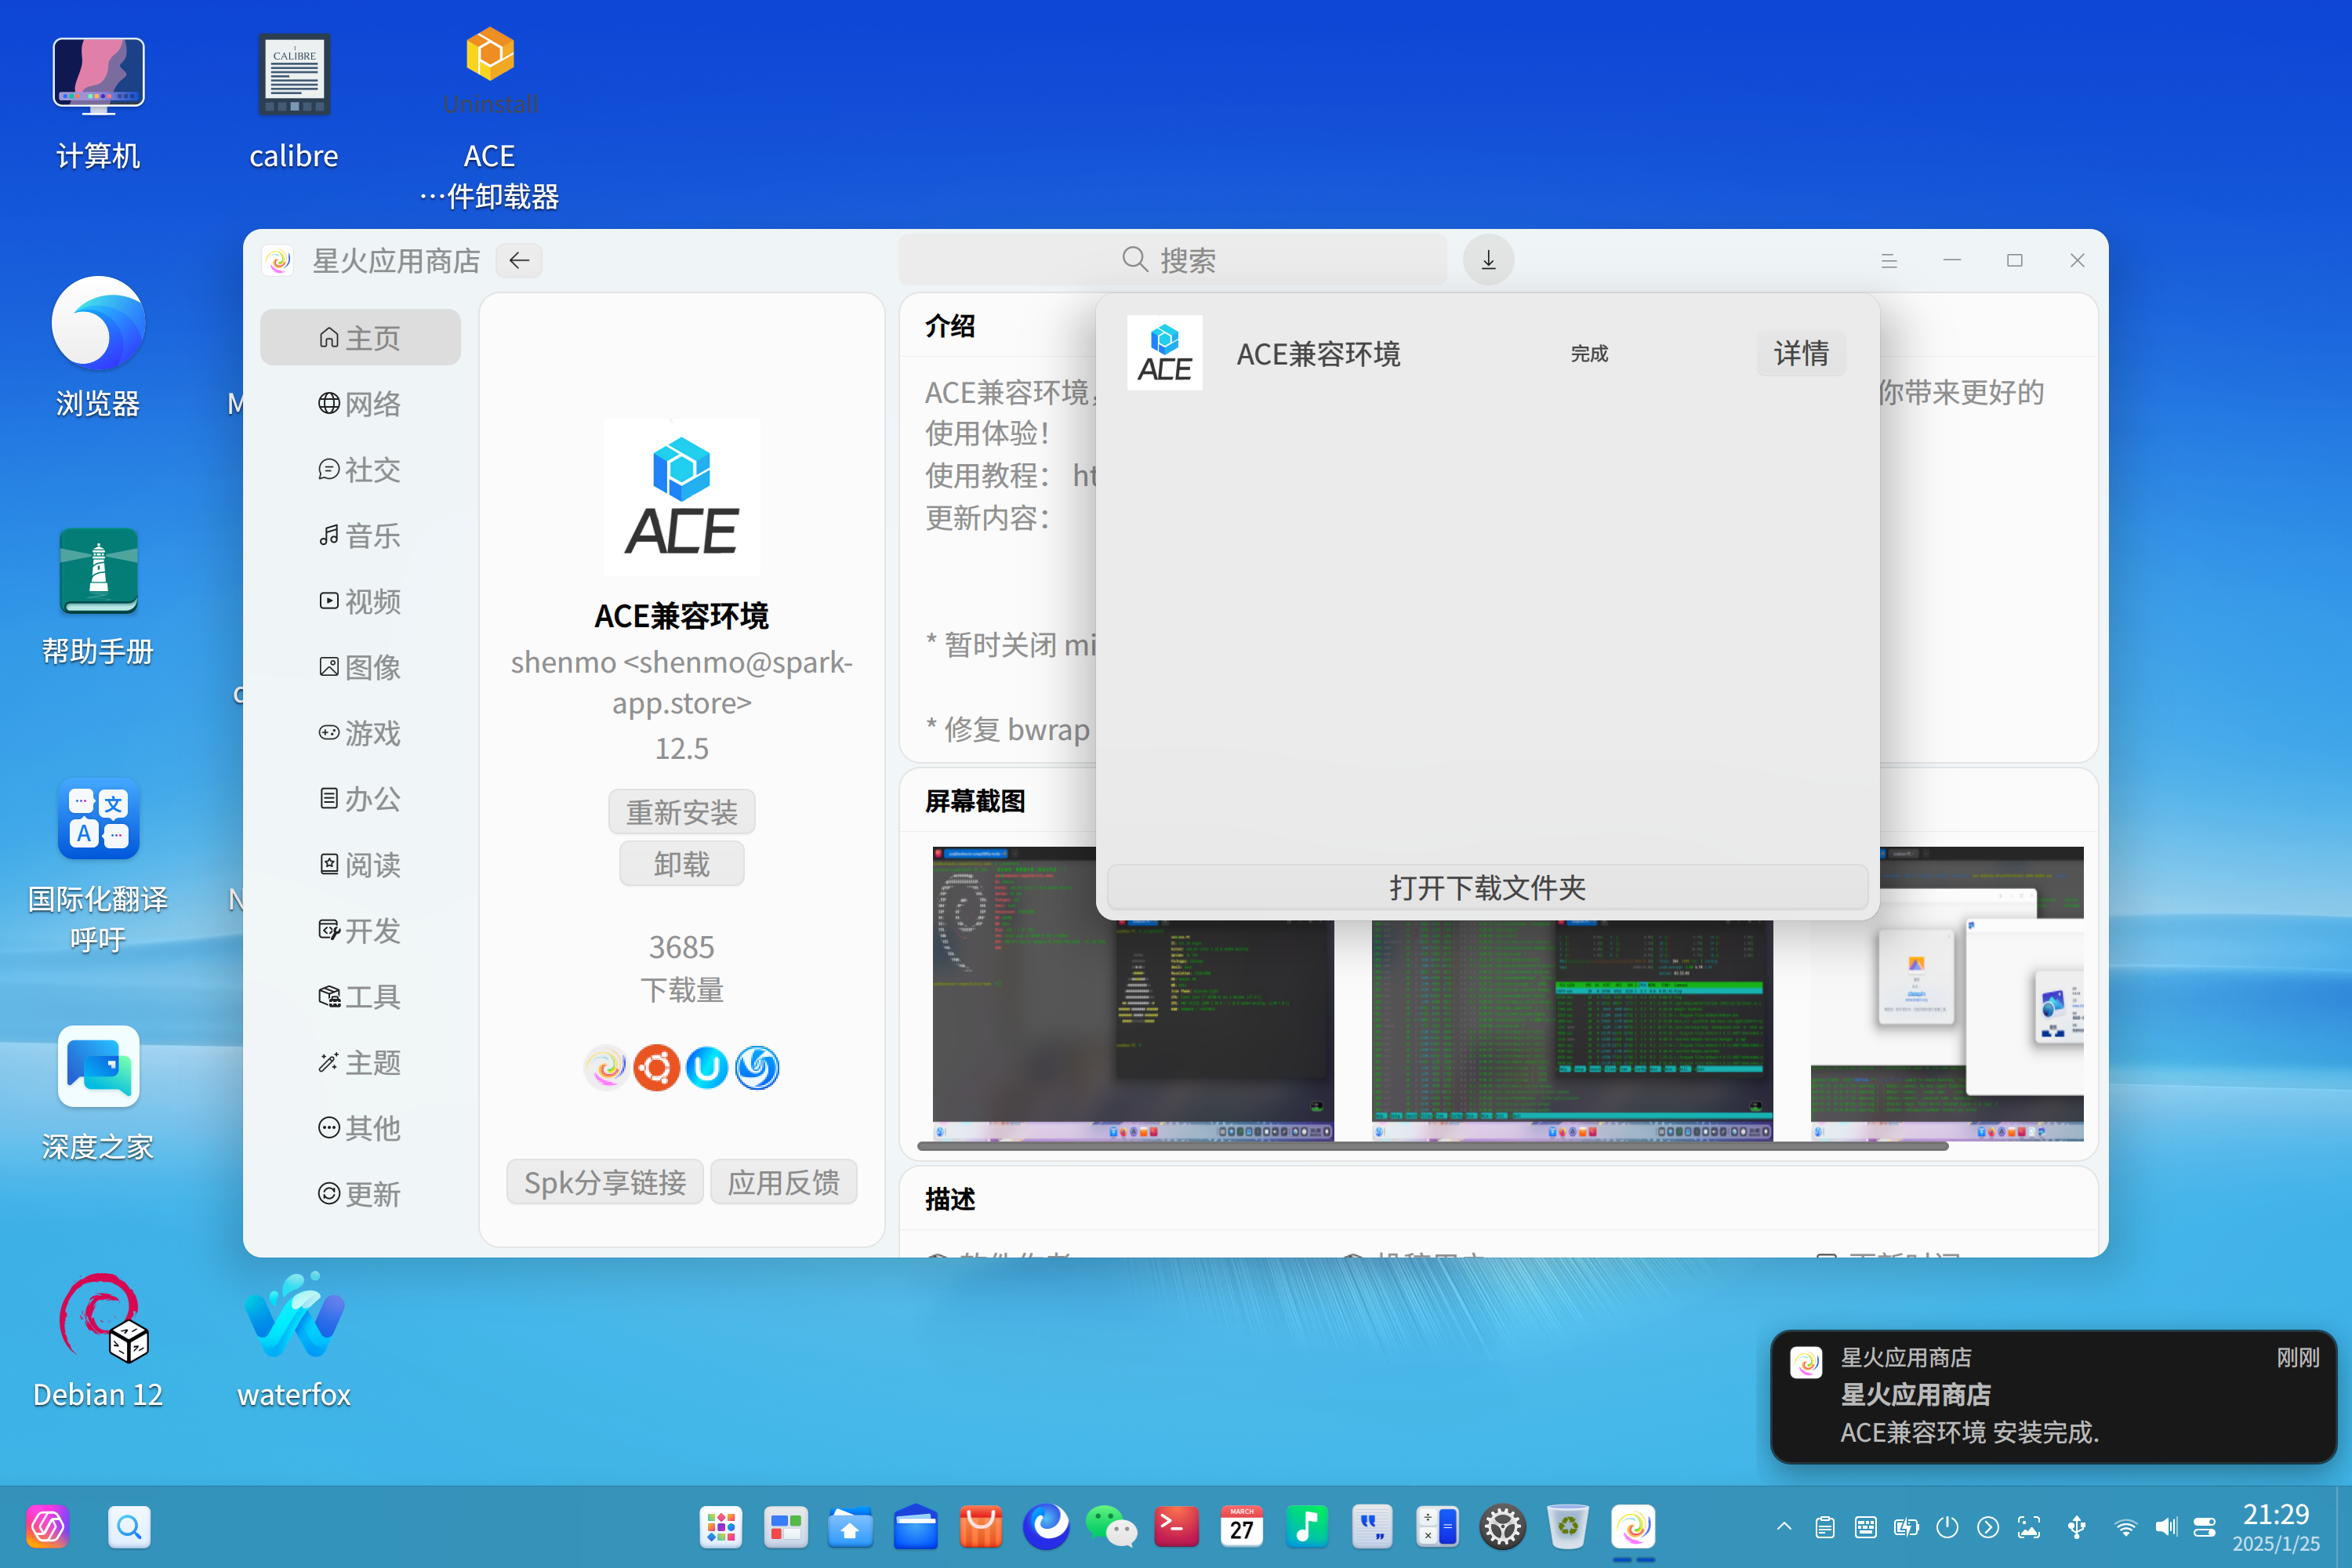The image size is (2352, 1568).
Task: Click the screenshots horizontal scrollbar
Action: [1432, 1147]
